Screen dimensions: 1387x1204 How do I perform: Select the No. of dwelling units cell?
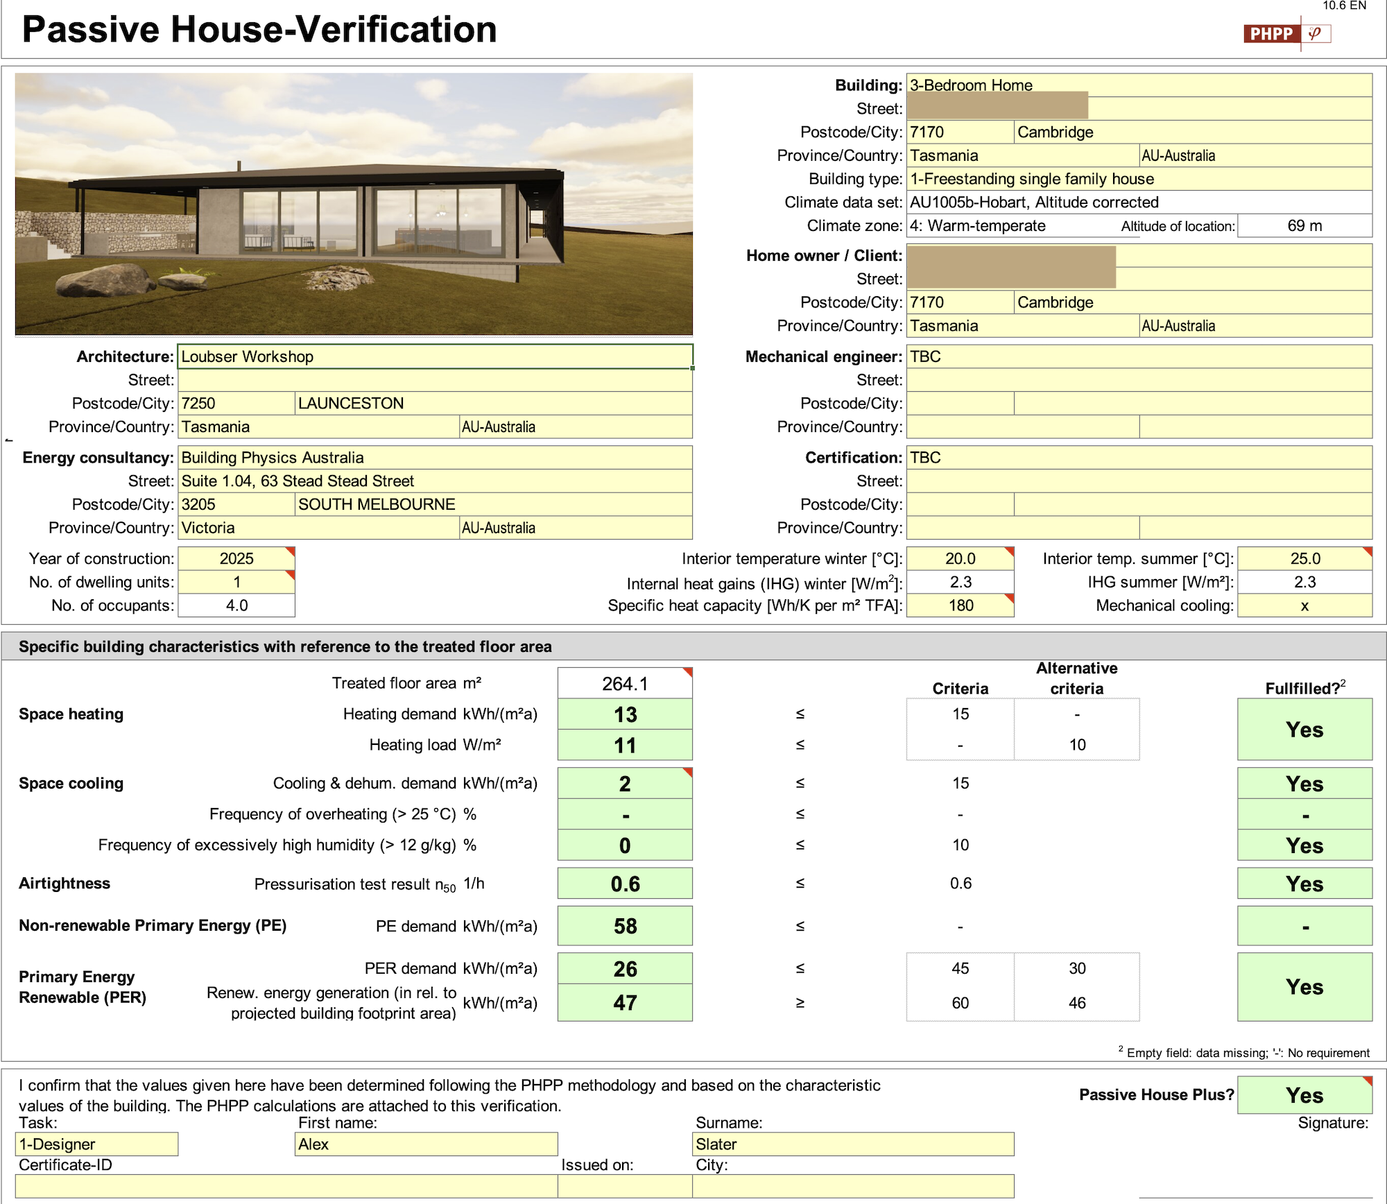[236, 583]
